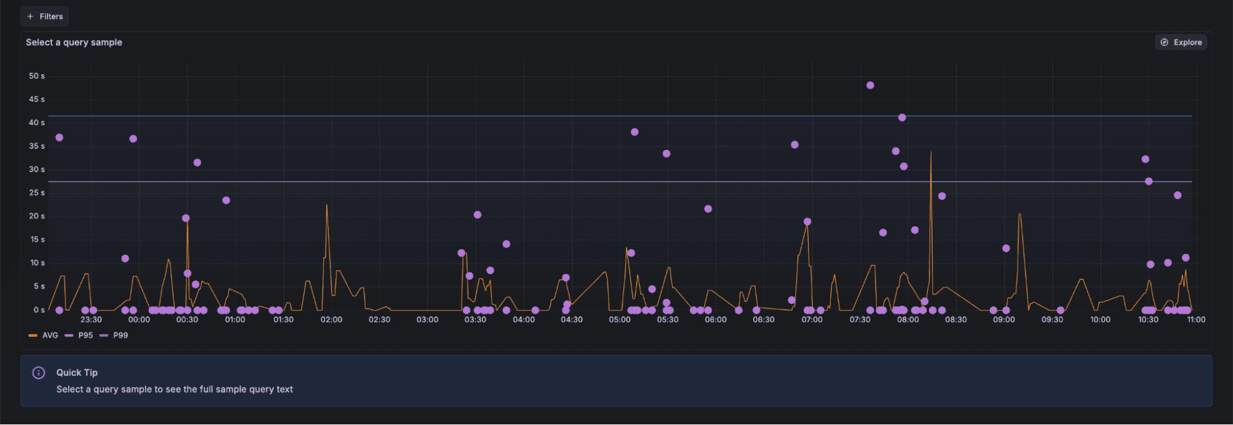
Task: Click the '23:30' x-axis label
Action: (x=91, y=320)
